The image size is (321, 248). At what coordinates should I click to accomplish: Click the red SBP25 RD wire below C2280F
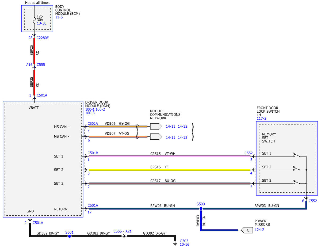[x=34, y=51]
